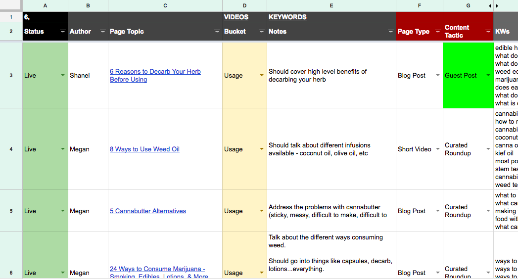
Task: Select the Shanel author cell
Action: point(88,75)
